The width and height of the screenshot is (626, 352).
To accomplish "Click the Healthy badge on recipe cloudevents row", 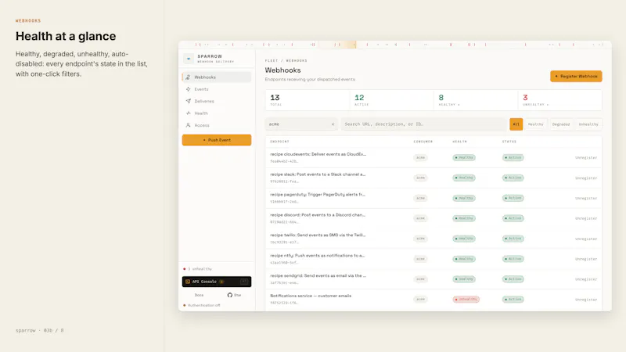I will pos(464,158).
